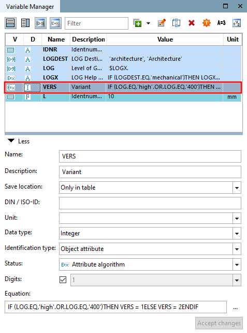This screenshot has height=333, width=247.
Task: Sort by the Unit column header
Action: pyautogui.click(x=233, y=39)
